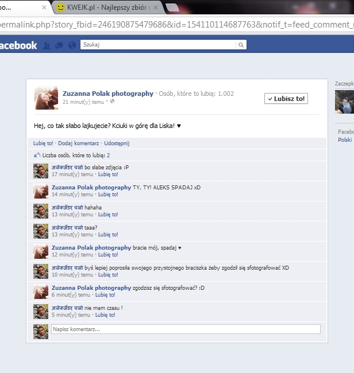354x373 pixels.
Task: Open the notifications globe icon
Action: point(71,45)
